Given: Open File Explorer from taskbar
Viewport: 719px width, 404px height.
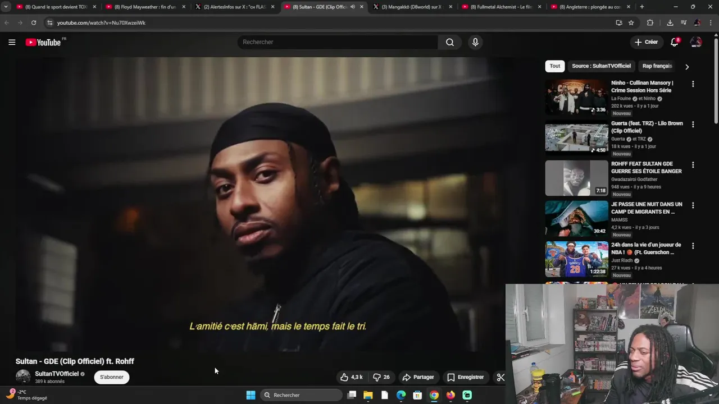Looking at the screenshot, I should [x=368, y=395].
